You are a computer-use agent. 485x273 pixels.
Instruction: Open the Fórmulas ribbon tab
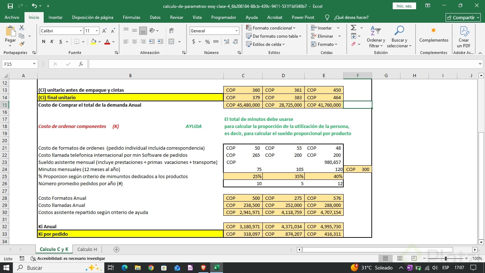point(131,17)
